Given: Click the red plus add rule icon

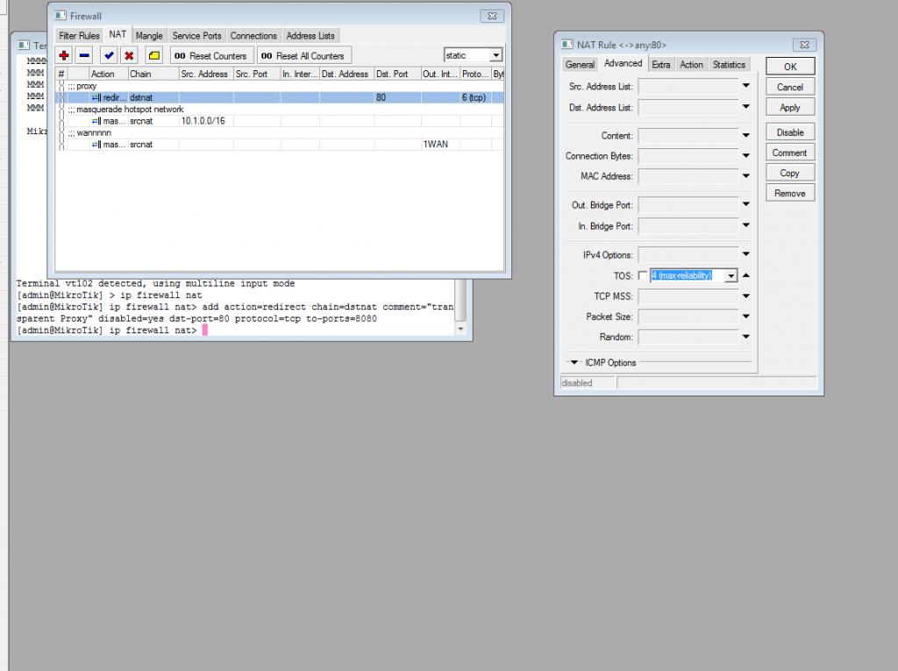Looking at the screenshot, I should [x=64, y=55].
